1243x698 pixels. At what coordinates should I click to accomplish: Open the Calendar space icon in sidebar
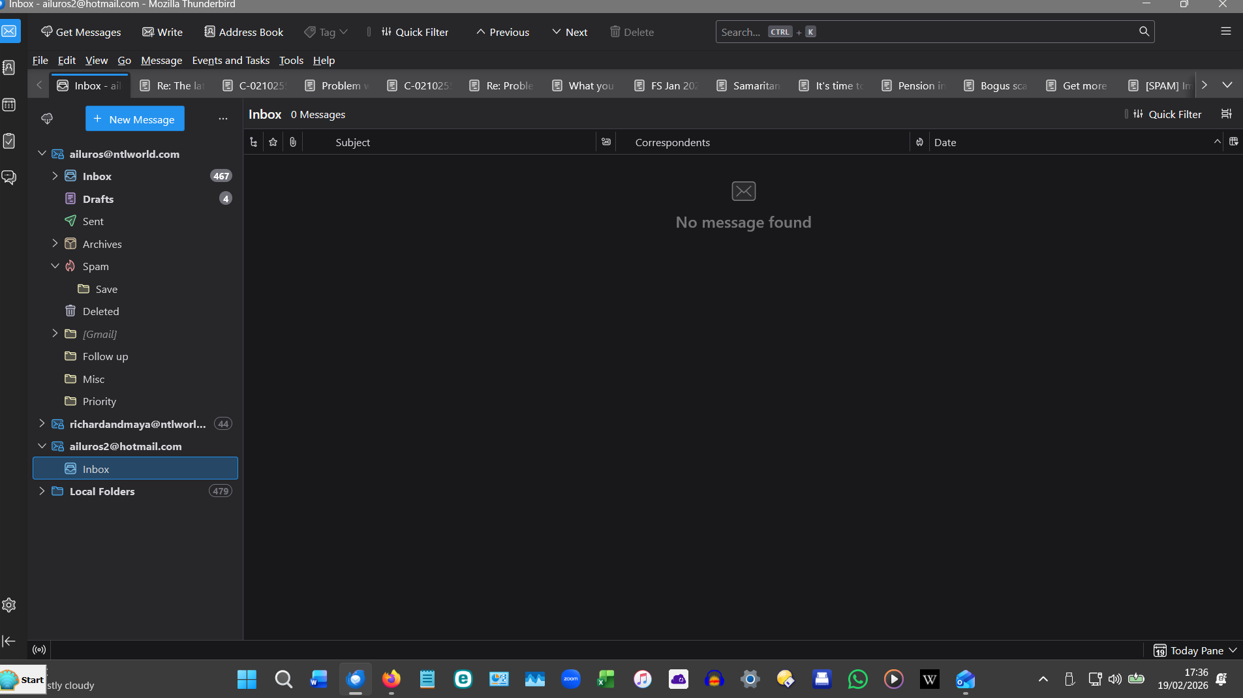pos(9,104)
